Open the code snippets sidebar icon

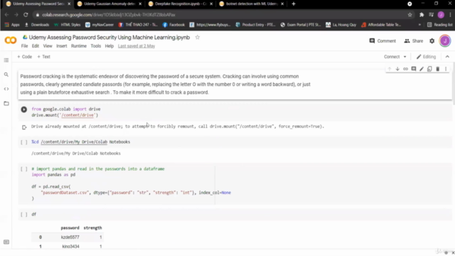(6, 89)
